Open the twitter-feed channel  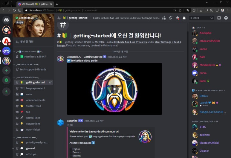click(x=33, y=106)
